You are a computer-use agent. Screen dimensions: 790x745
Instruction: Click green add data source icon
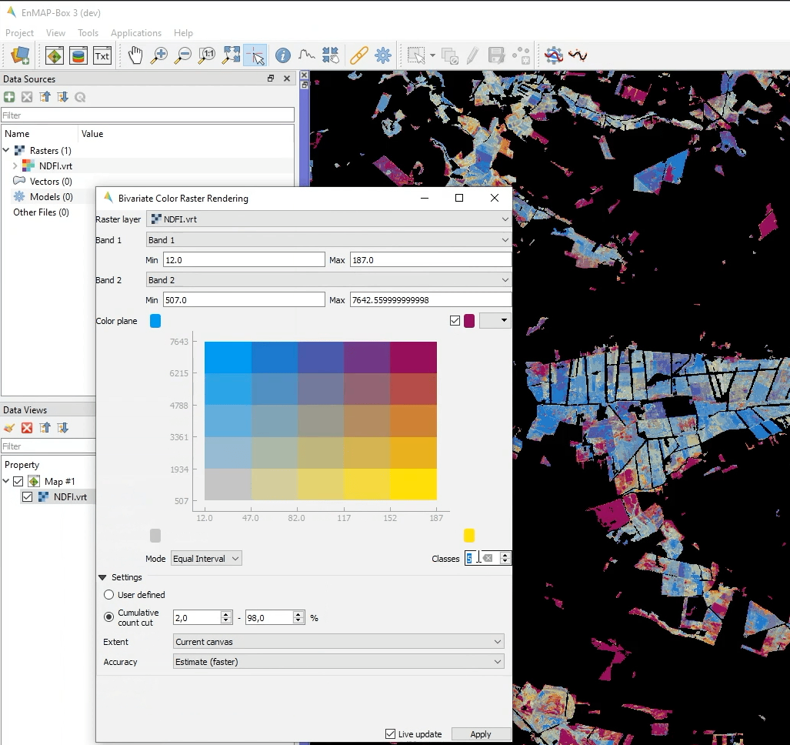click(x=9, y=97)
